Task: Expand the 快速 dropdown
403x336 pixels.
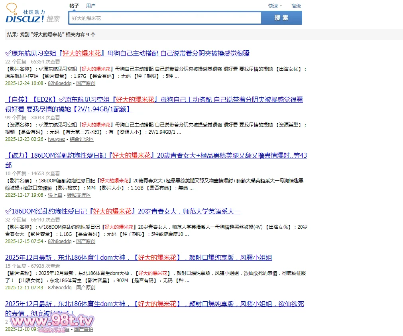Action: coord(275,6)
